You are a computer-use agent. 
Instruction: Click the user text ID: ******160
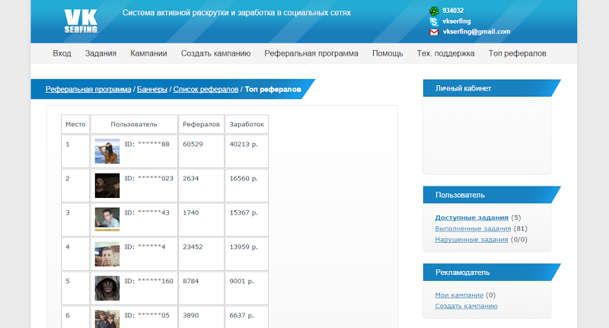(149, 281)
